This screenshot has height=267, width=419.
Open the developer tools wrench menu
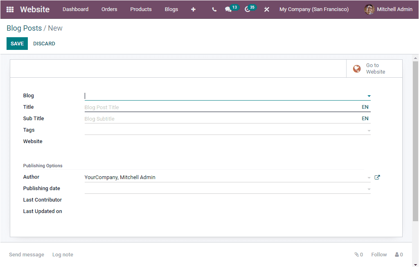(267, 9)
